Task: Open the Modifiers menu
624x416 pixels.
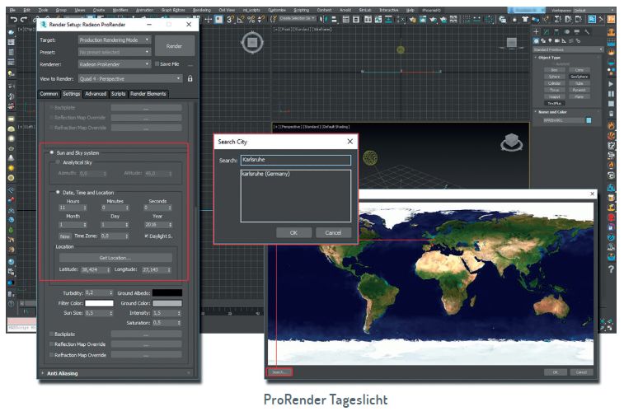Action: point(120,10)
